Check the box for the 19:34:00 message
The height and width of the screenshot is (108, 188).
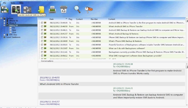(x=42, y=41)
